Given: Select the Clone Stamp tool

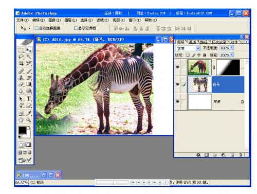Looking at the screenshot, I should pos(21,78).
